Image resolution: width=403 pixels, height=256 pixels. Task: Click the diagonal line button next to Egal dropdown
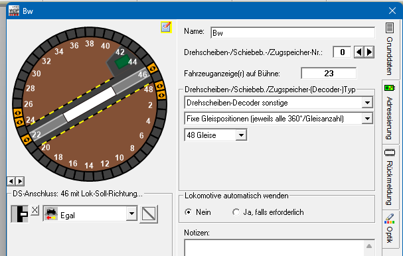(149, 214)
